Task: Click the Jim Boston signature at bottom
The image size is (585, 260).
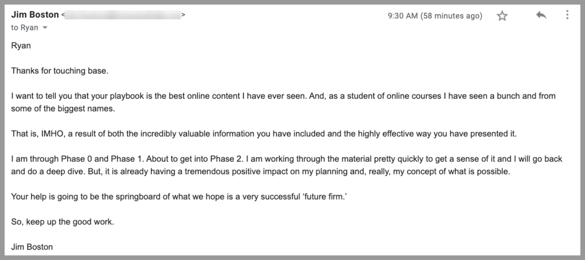Action: [x=32, y=247]
